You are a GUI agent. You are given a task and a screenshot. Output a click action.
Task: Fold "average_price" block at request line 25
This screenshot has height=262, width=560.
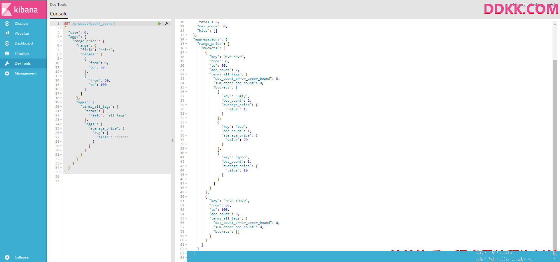tap(61, 128)
